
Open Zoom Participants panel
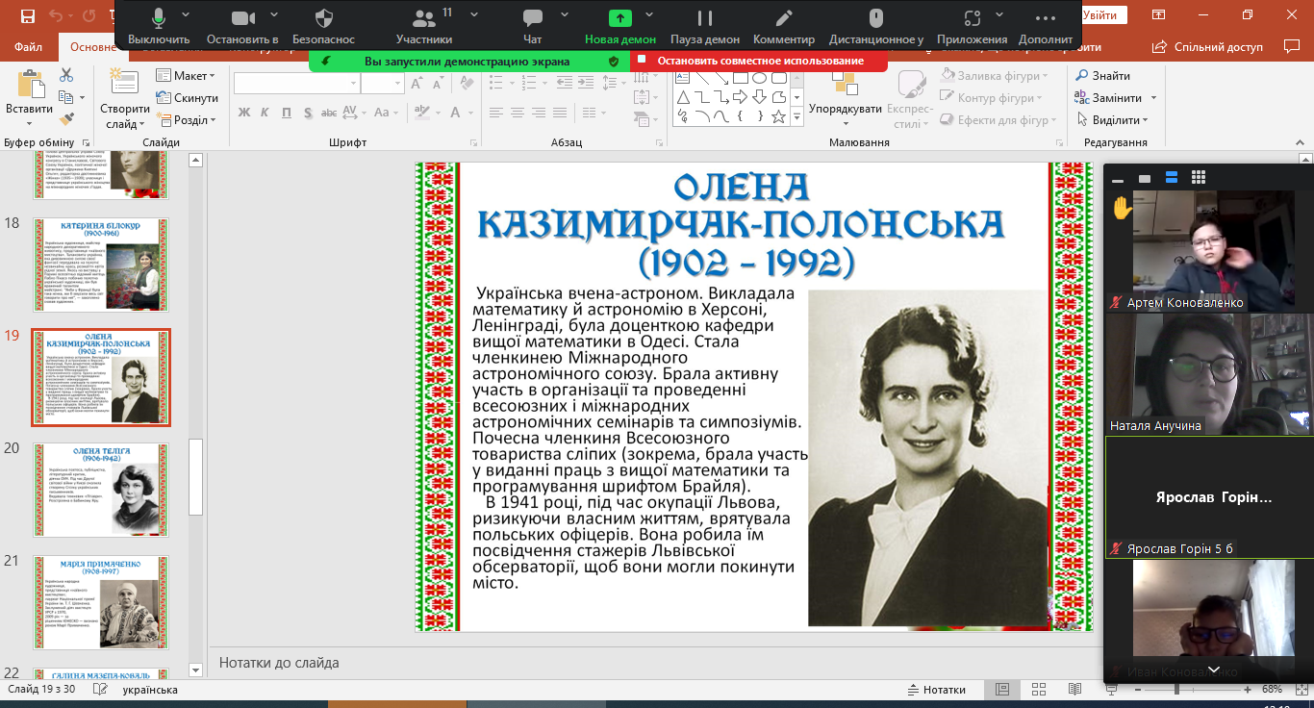tap(424, 26)
